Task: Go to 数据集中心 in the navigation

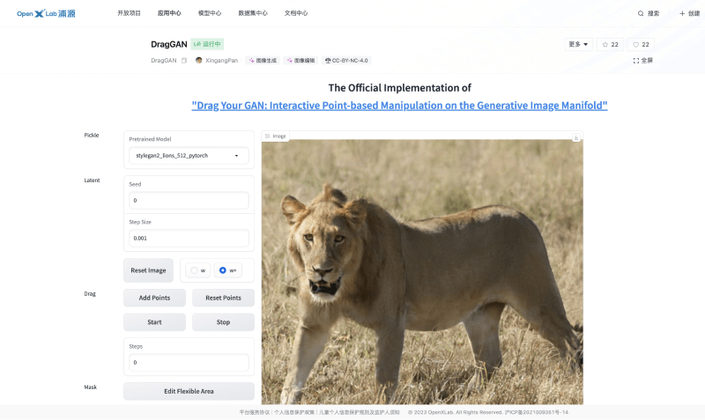Action: pyautogui.click(x=254, y=13)
